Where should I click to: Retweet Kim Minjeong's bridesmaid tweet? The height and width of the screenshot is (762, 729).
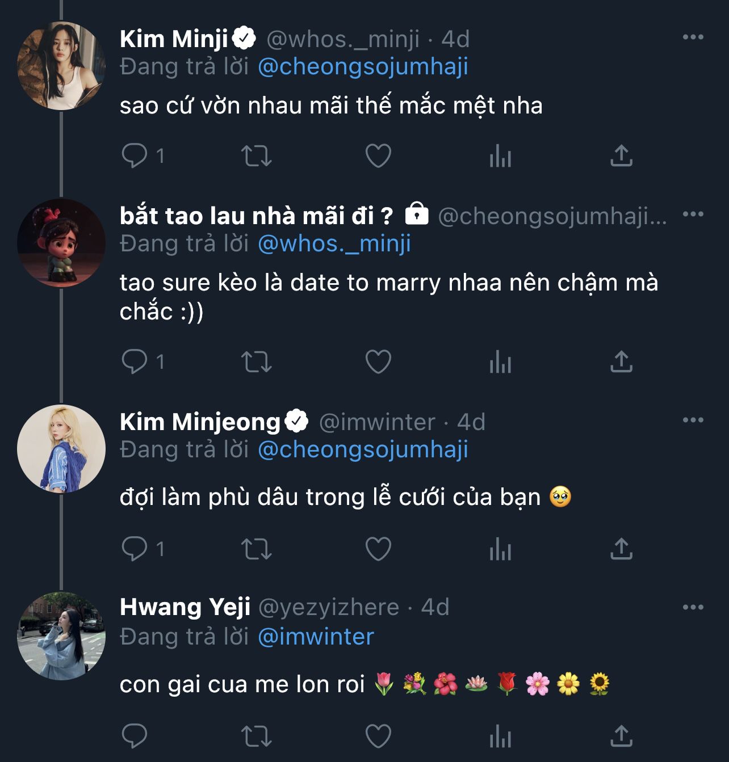click(x=256, y=549)
